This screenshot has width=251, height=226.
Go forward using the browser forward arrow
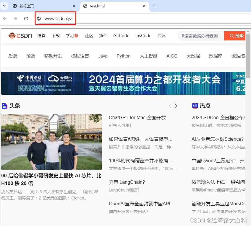click(15, 19)
